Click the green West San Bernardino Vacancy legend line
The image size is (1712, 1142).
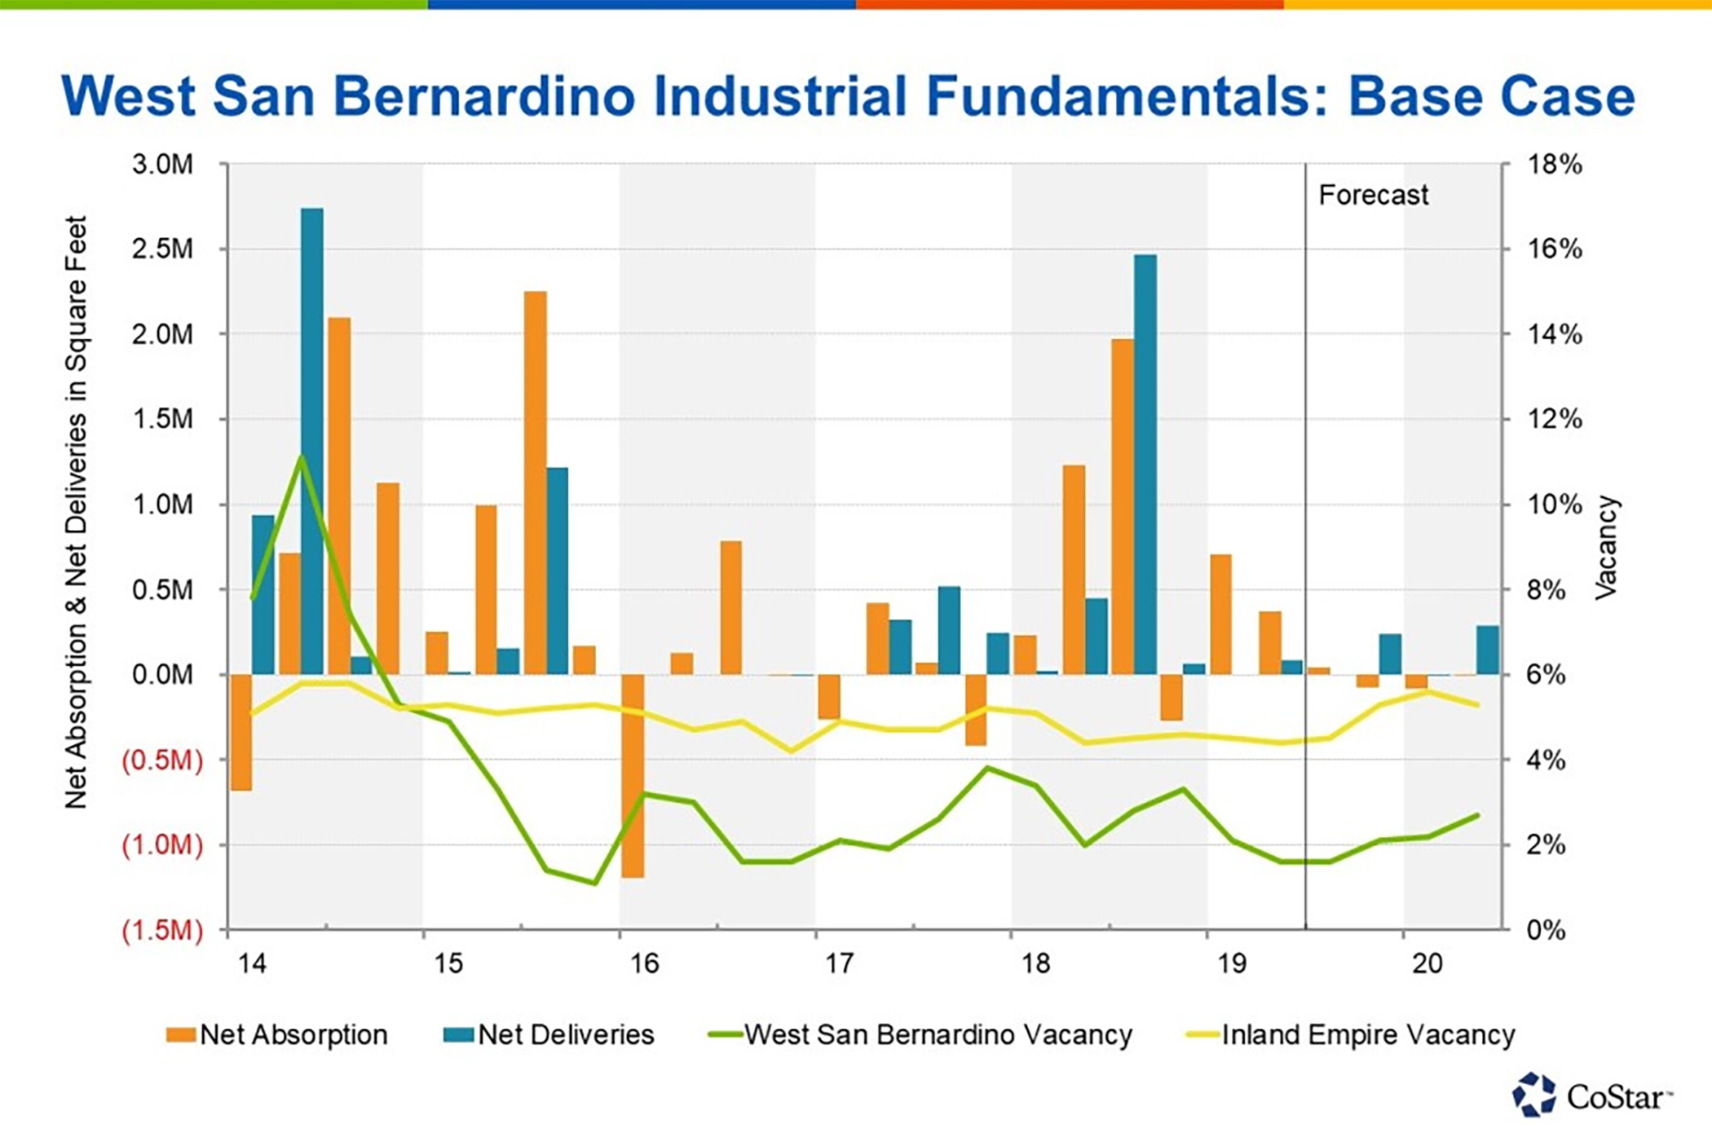point(724,1035)
